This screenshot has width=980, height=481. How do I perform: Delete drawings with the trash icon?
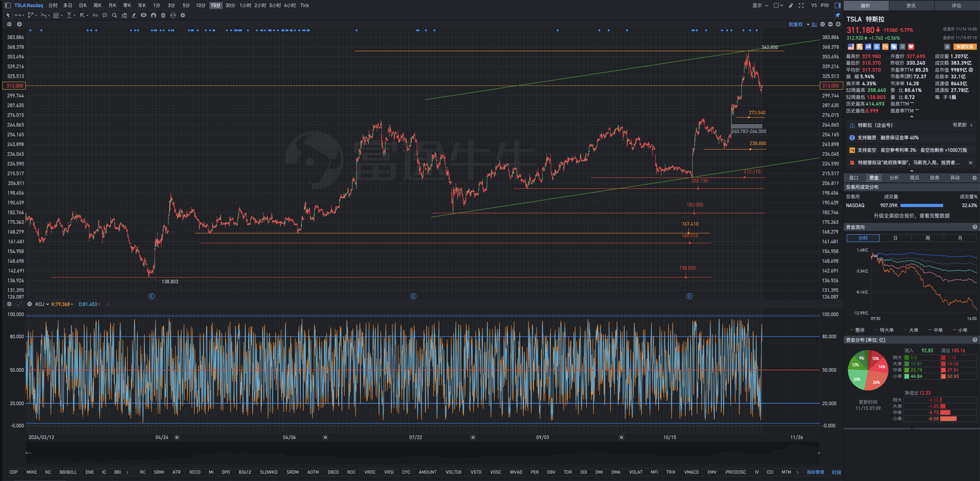(163, 15)
